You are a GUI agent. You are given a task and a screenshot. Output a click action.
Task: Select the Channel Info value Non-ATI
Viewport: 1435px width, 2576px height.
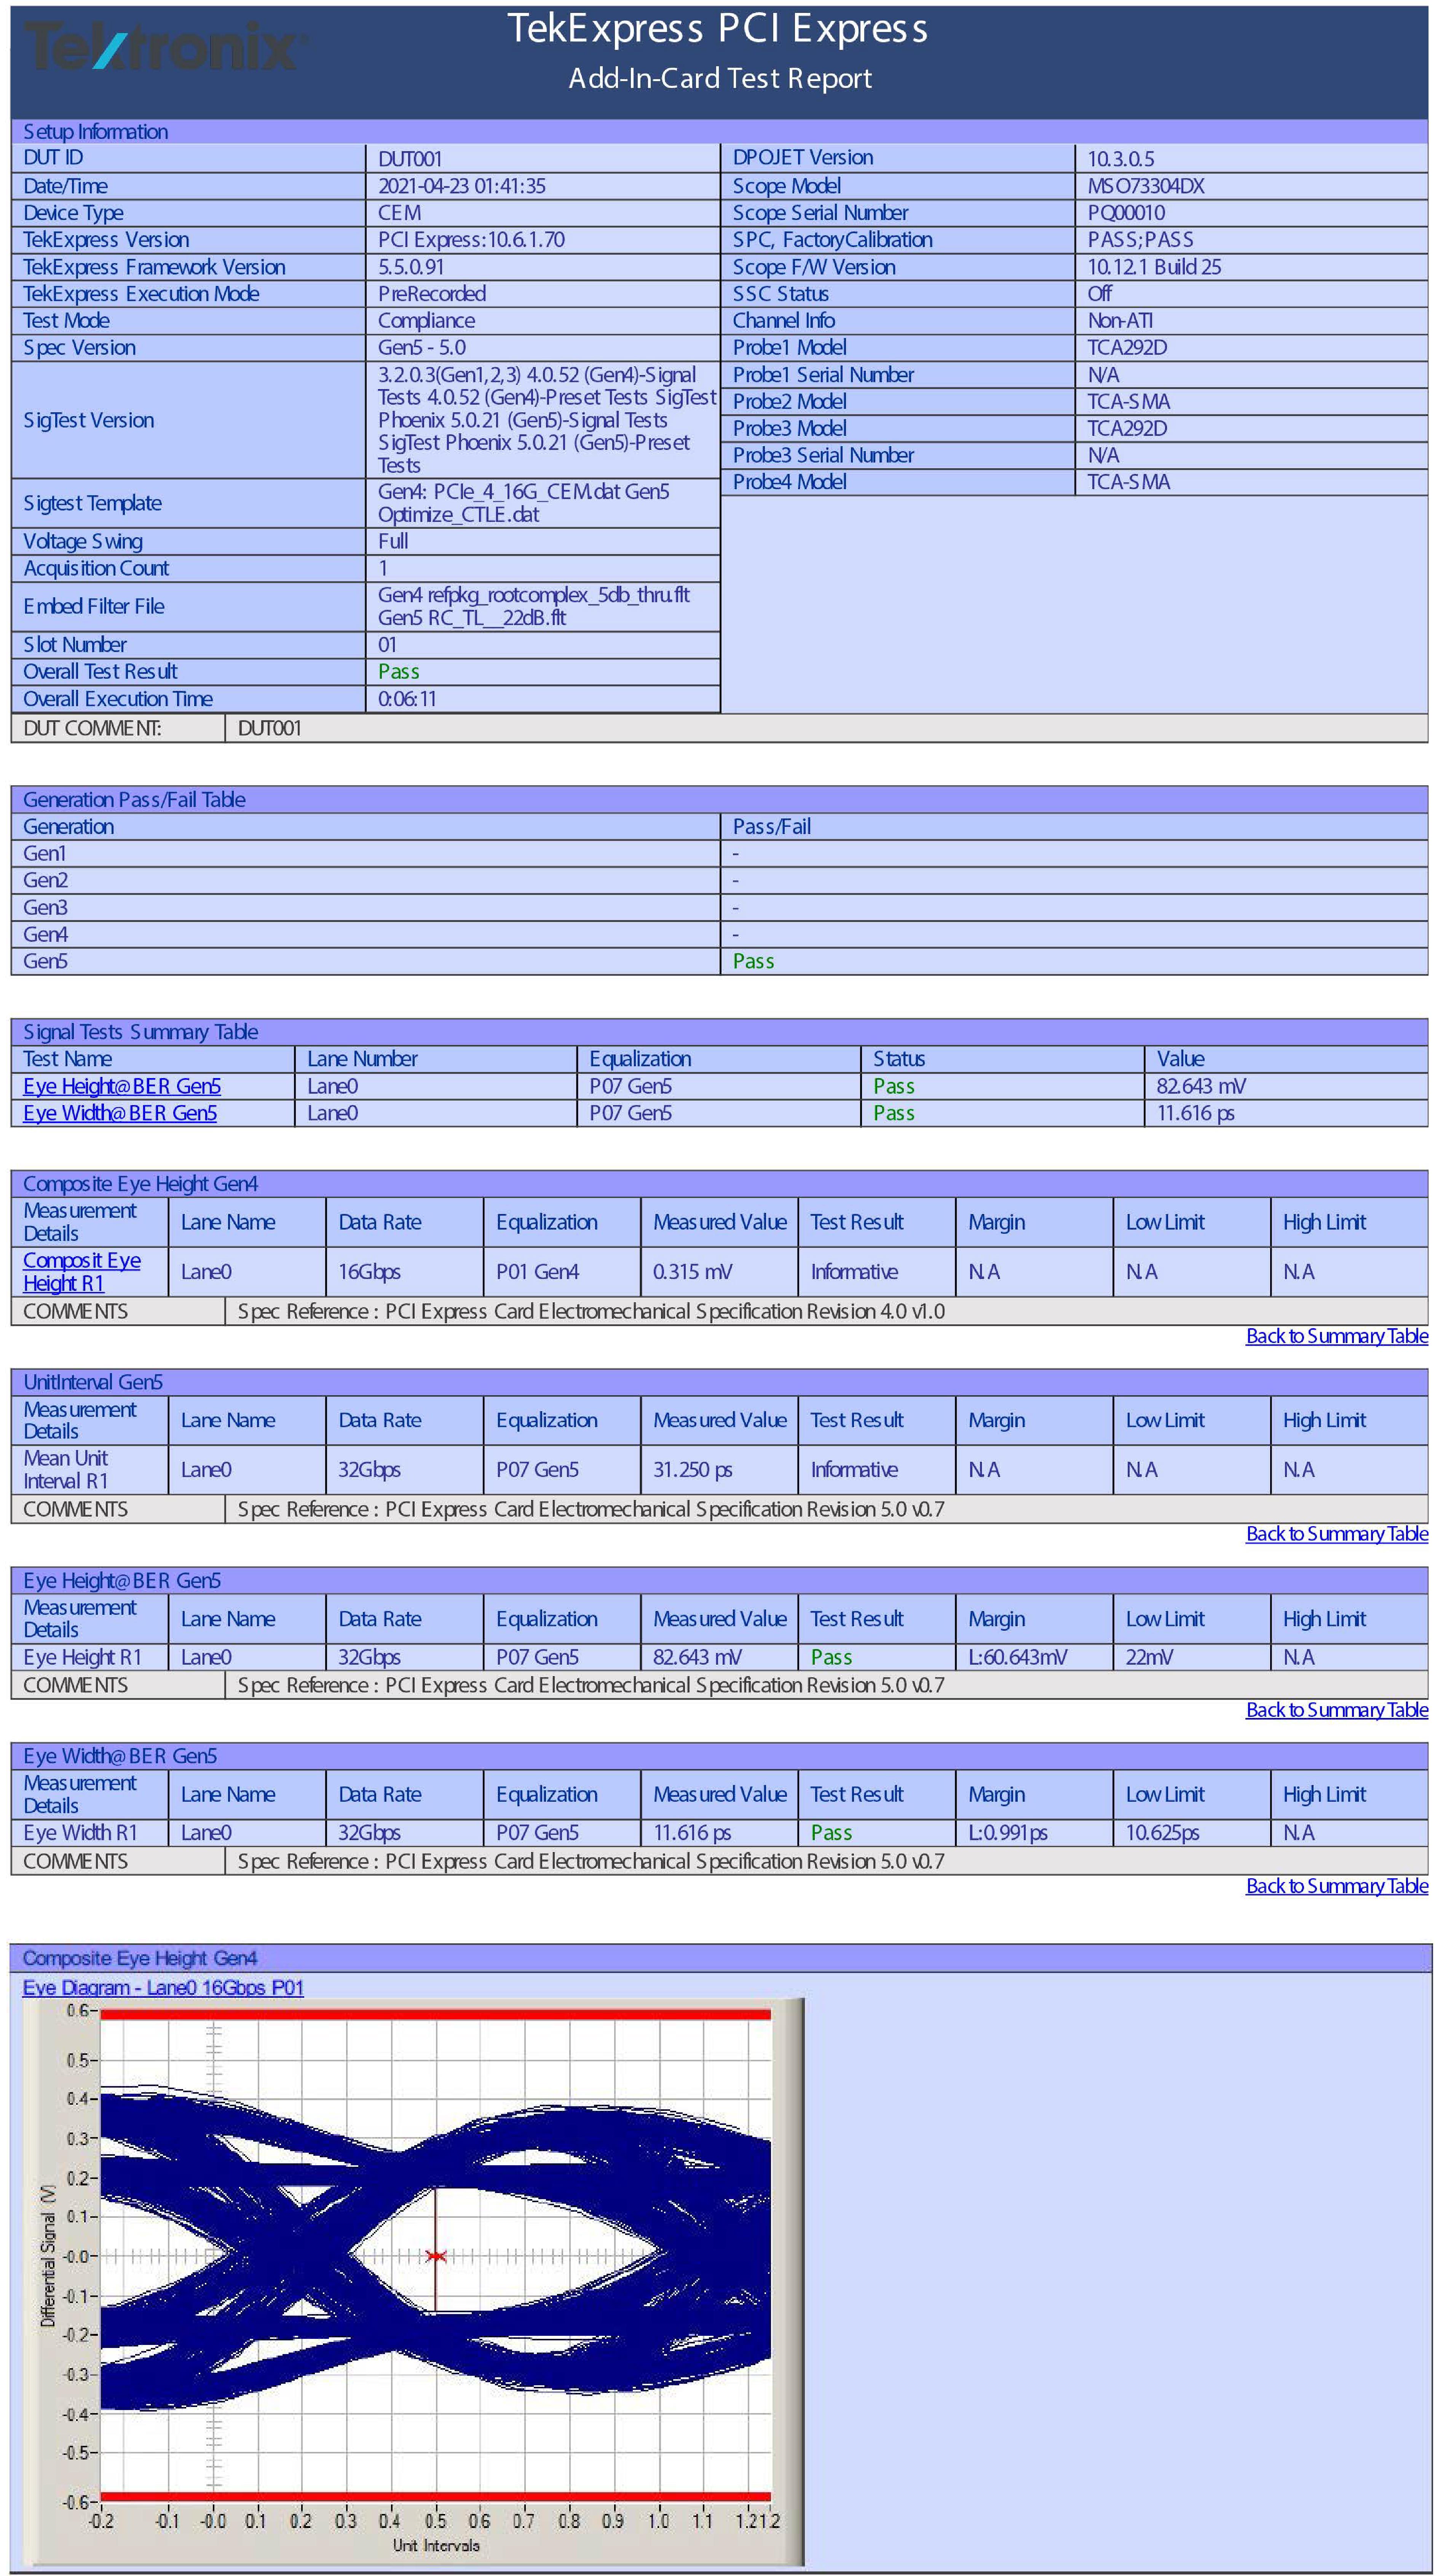coord(1120,321)
